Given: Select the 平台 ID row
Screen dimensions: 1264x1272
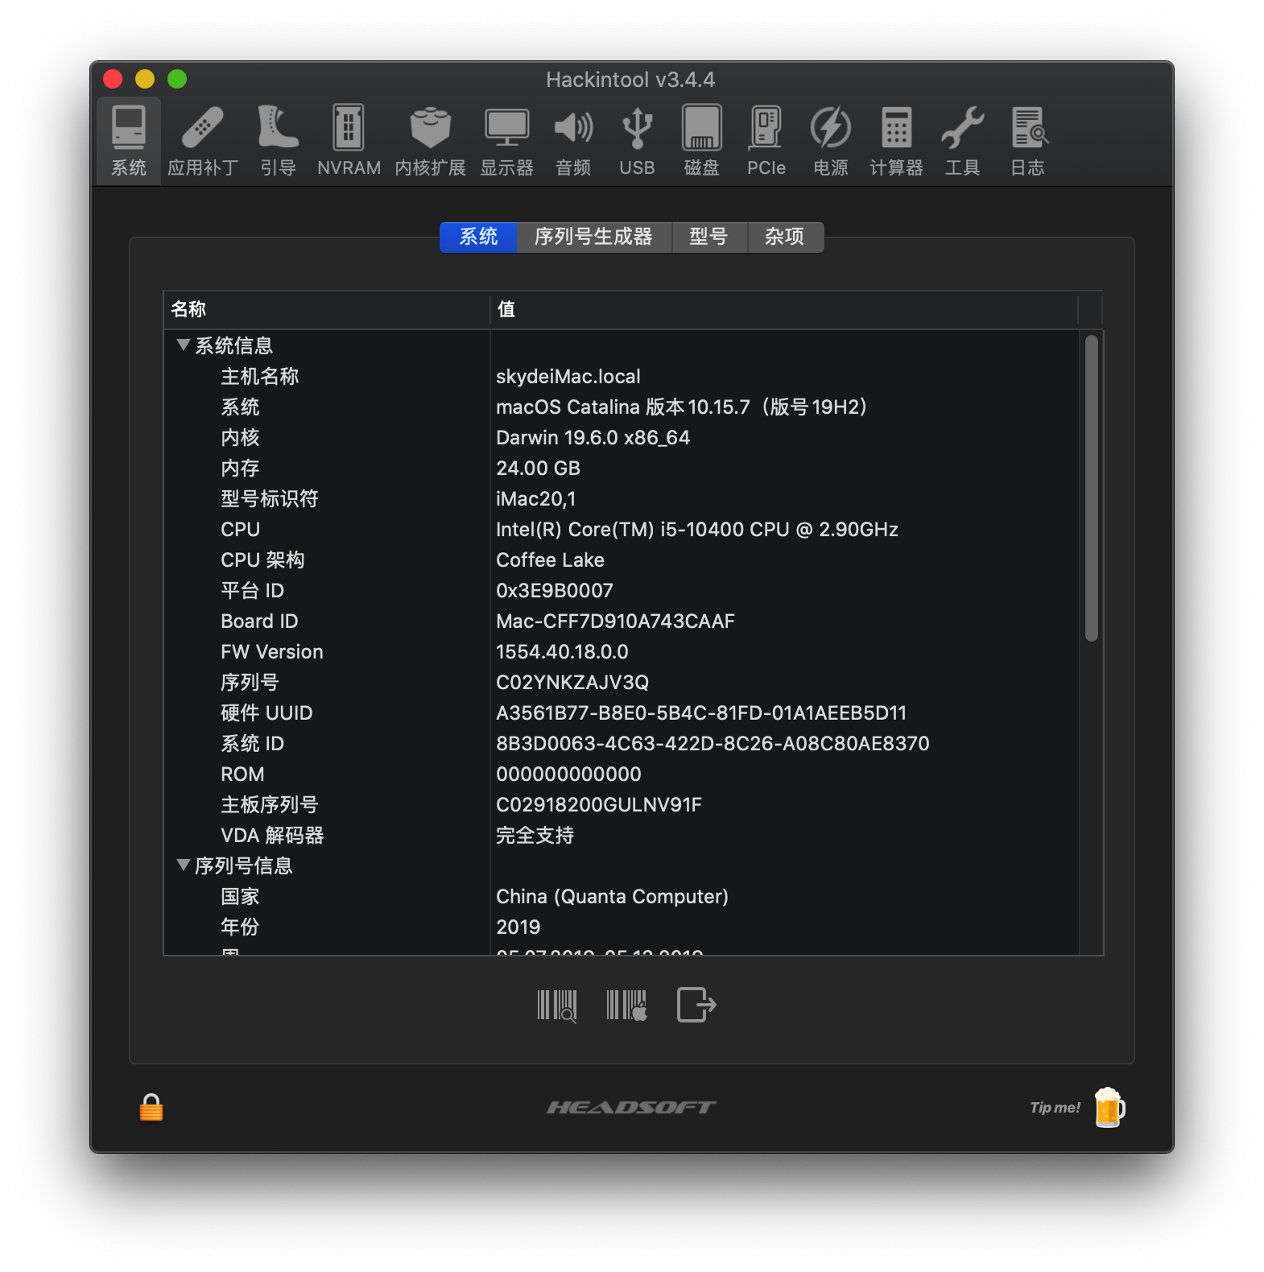Looking at the screenshot, I should coord(621,590).
